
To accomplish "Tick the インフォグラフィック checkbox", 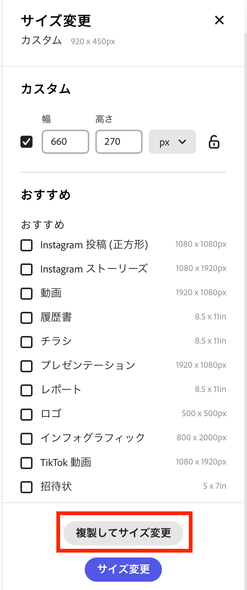I will [26, 438].
